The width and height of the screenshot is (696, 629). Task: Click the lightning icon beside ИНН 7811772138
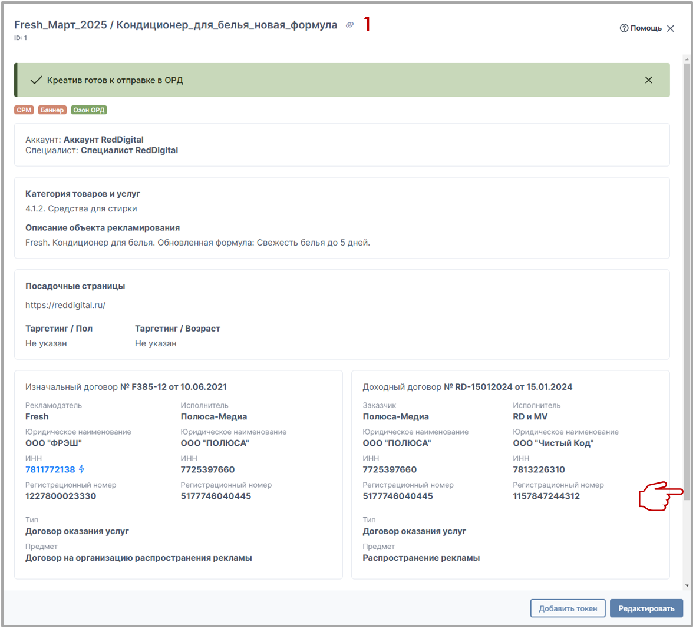tap(82, 469)
